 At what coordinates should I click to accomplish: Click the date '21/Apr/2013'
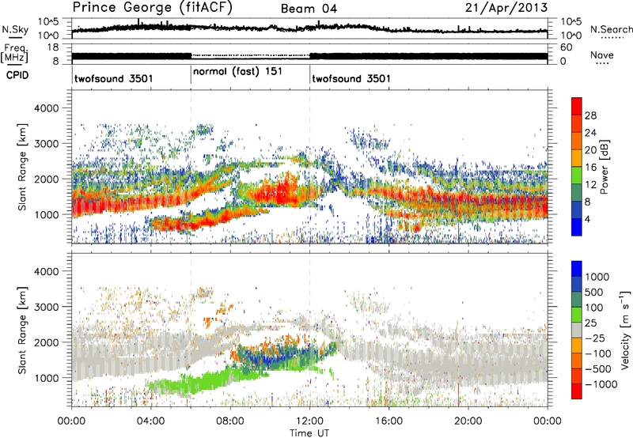[x=506, y=8]
